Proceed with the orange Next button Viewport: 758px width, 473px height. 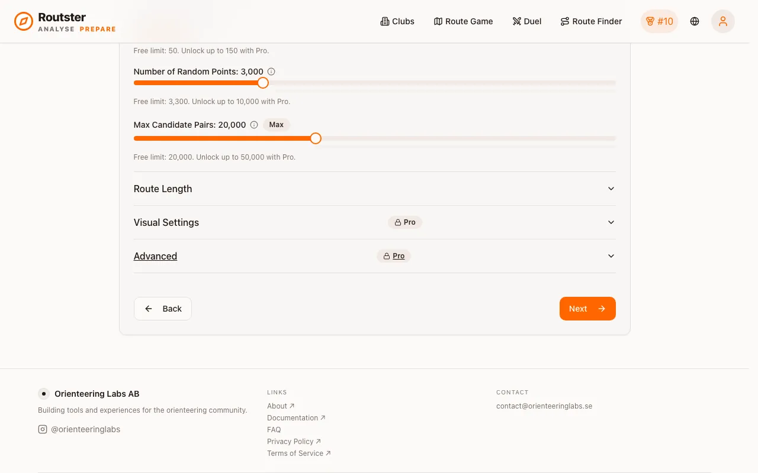pyautogui.click(x=587, y=309)
